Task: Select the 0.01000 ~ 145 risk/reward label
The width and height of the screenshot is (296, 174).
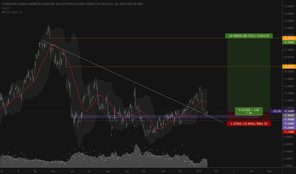Action: pos(249,111)
